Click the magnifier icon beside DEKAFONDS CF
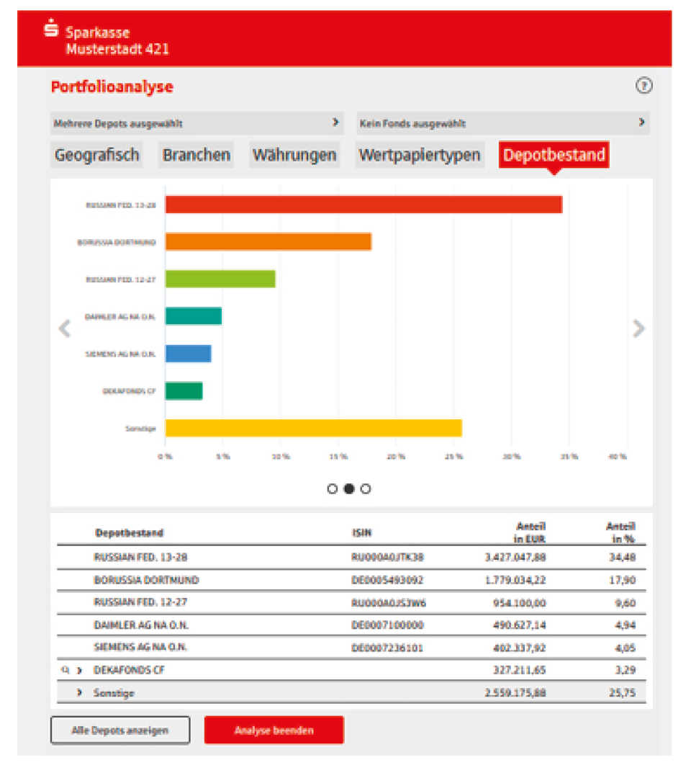 (x=65, y=669)
